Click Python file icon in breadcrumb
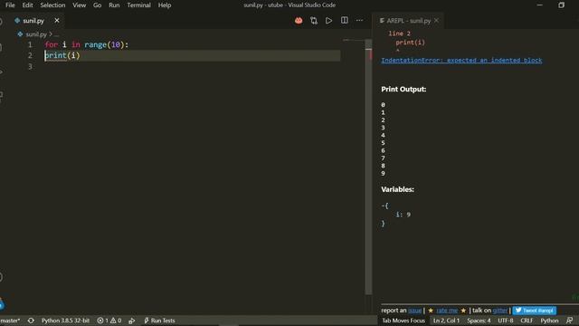 pos(20,34)
